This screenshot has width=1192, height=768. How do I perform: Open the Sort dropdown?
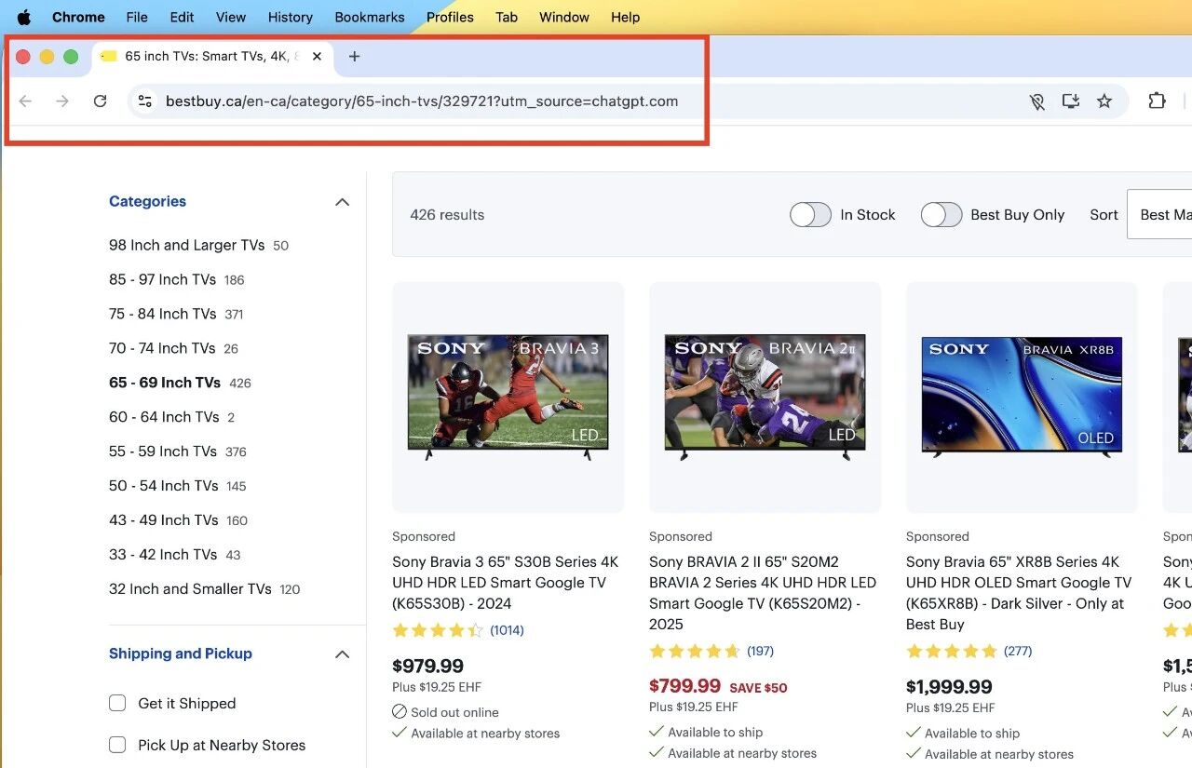coord(1159,215)
